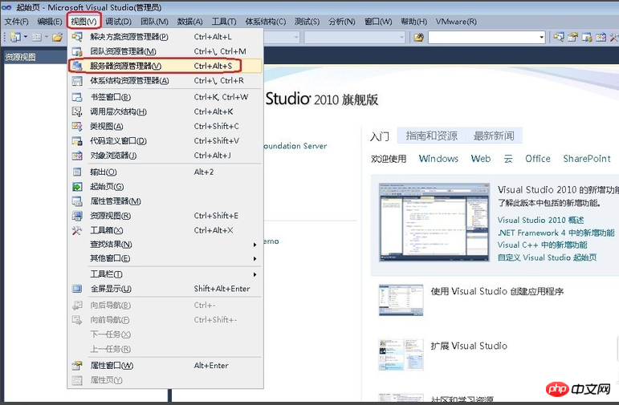The image size is (619, 405).
Task: Open the toolbar search combo box dropdown
Action: pos(542,37)
